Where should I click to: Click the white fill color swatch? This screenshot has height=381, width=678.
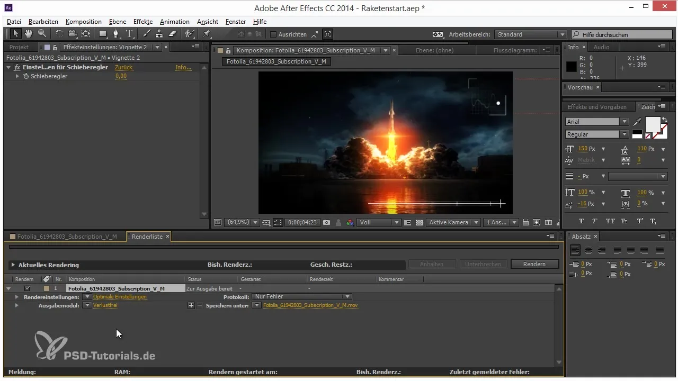(x=653, y=124)
